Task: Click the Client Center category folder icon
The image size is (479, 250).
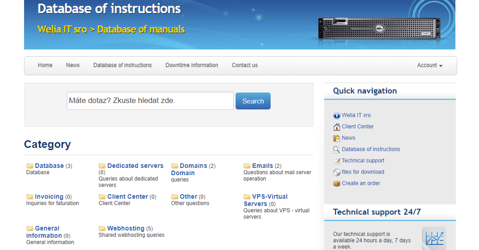Action: [102, 196]
